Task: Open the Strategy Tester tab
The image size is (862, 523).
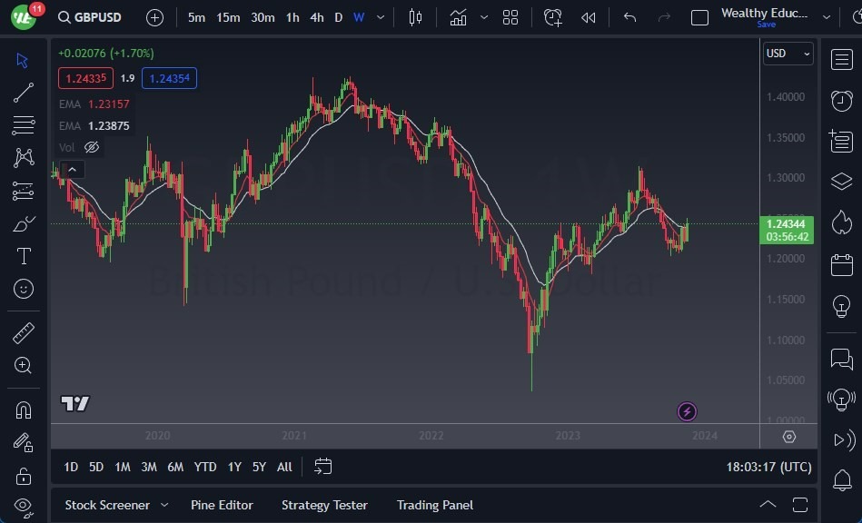Action: 324,505
